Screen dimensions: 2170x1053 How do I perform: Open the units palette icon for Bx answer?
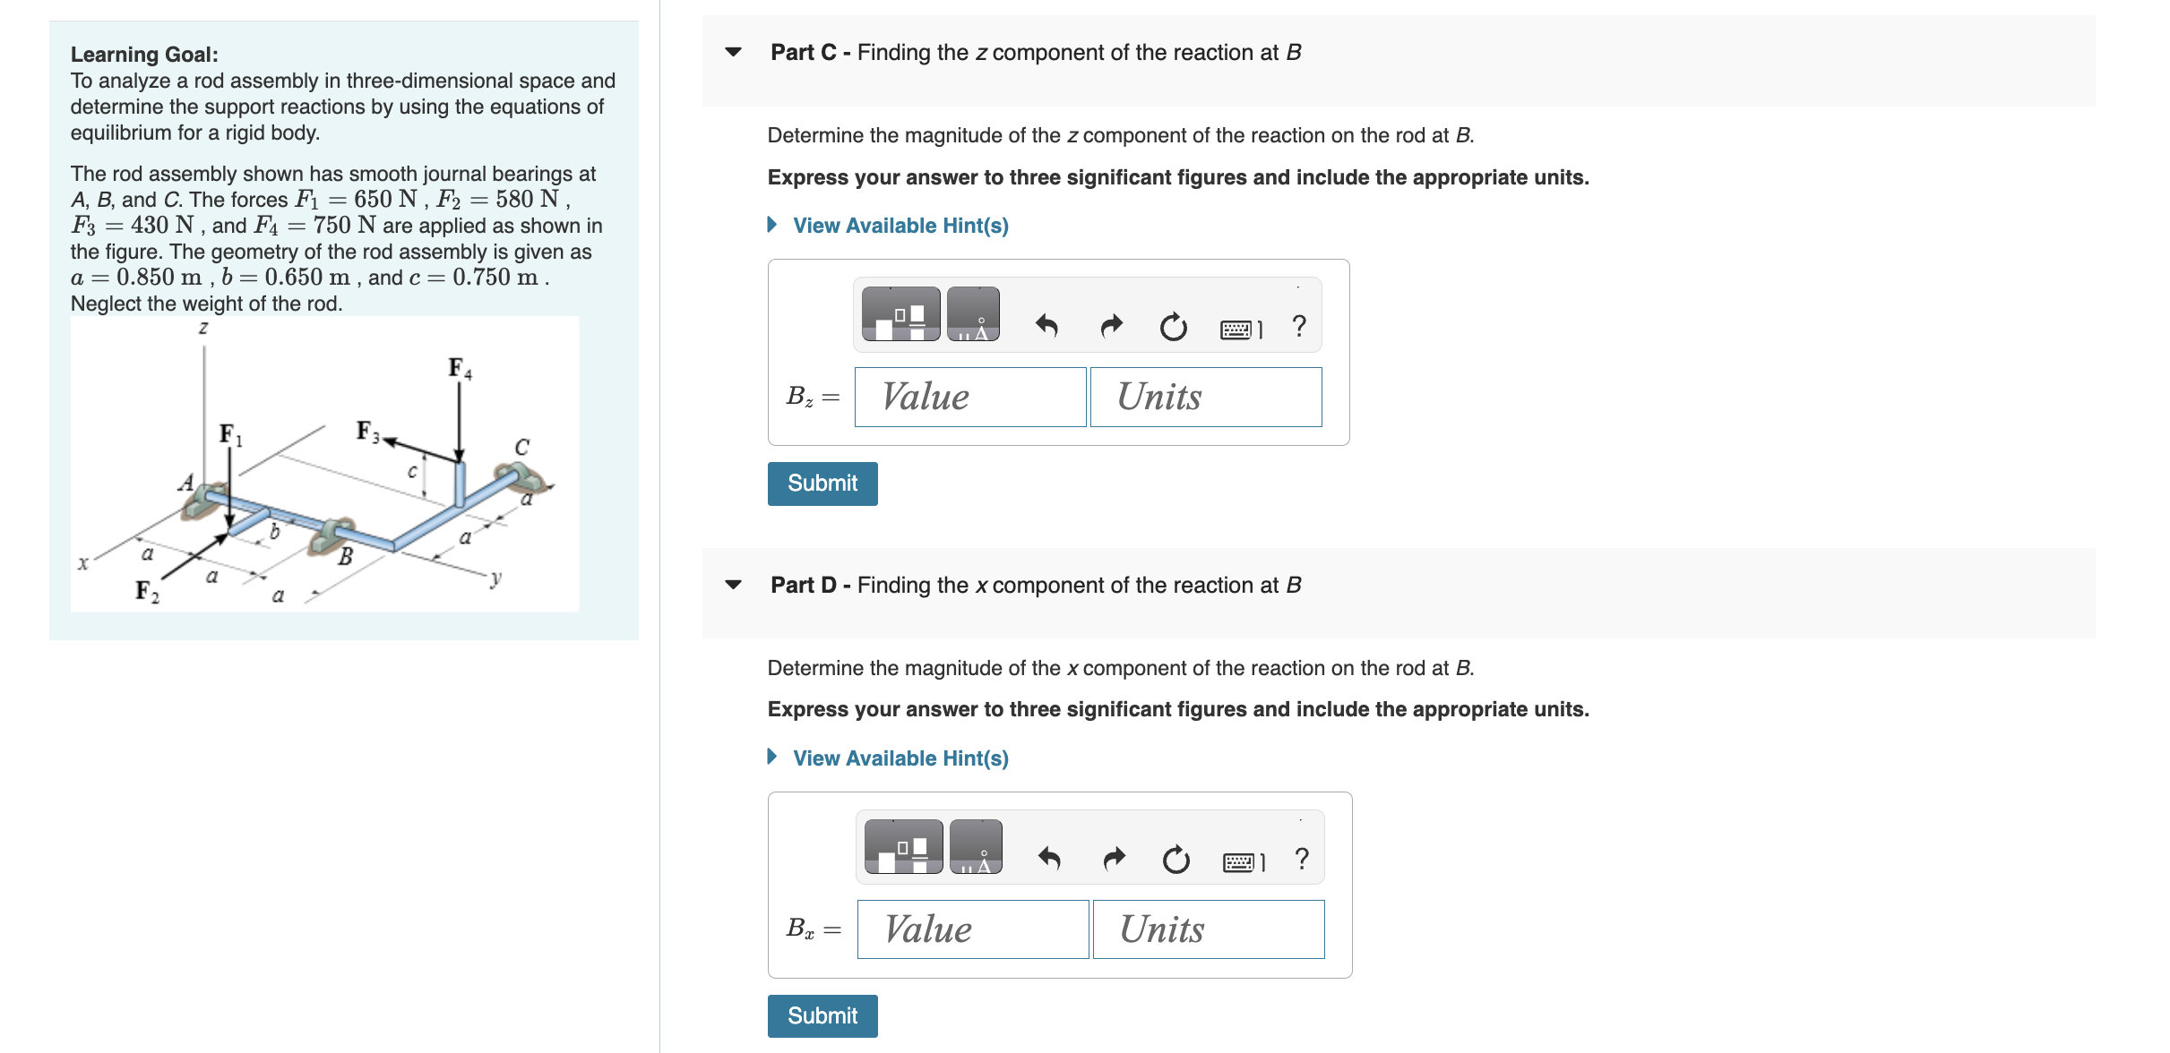pyautogui.click(x=977, y=849)
